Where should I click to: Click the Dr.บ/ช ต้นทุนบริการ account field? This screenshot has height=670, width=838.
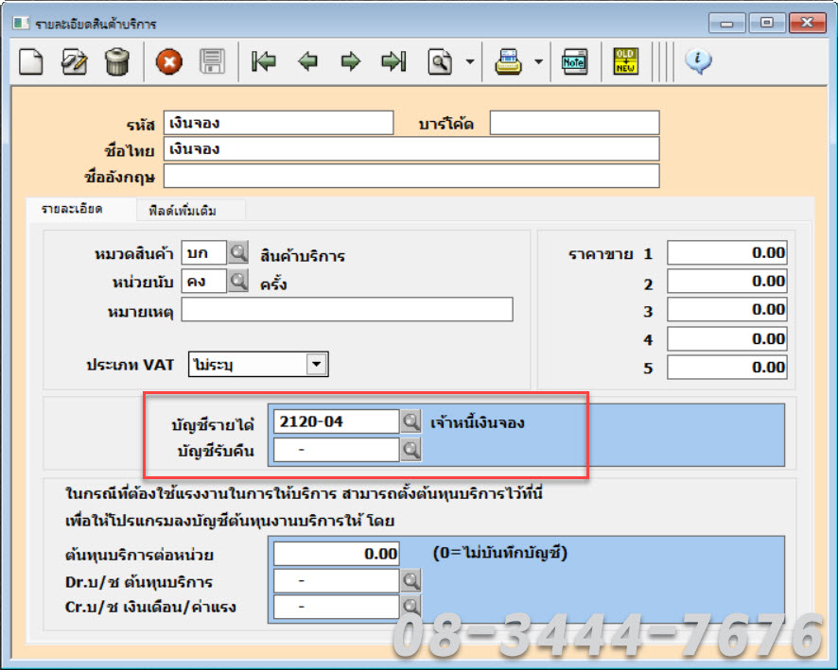336,580
